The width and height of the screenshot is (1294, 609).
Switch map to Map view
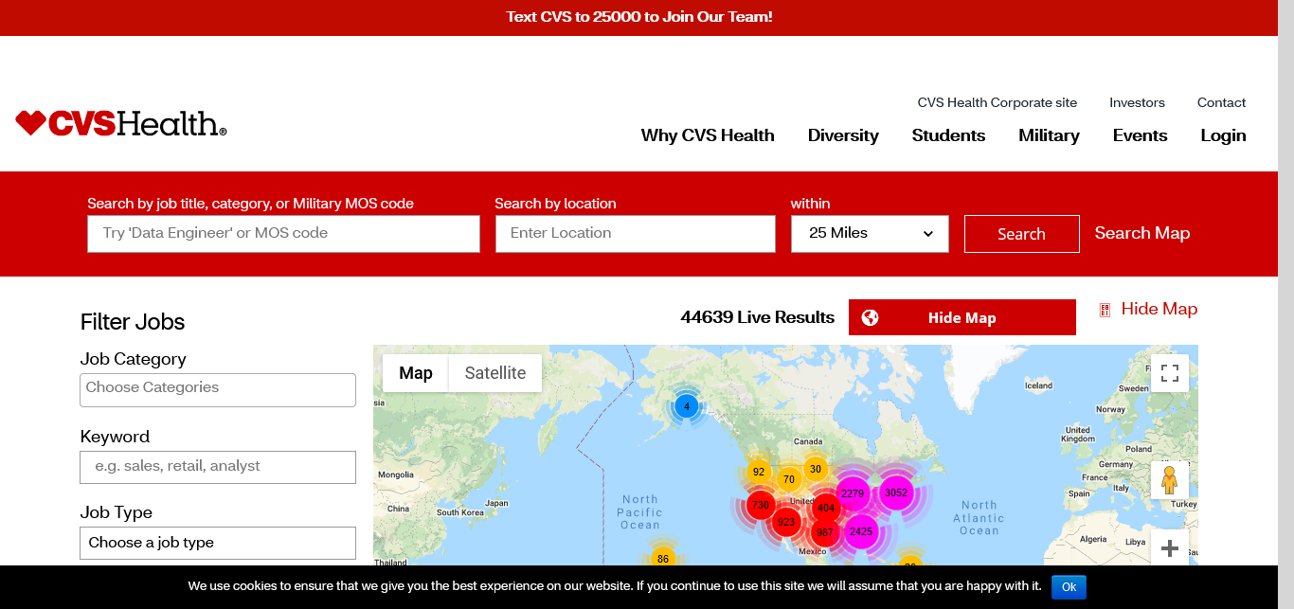point(416,373)
